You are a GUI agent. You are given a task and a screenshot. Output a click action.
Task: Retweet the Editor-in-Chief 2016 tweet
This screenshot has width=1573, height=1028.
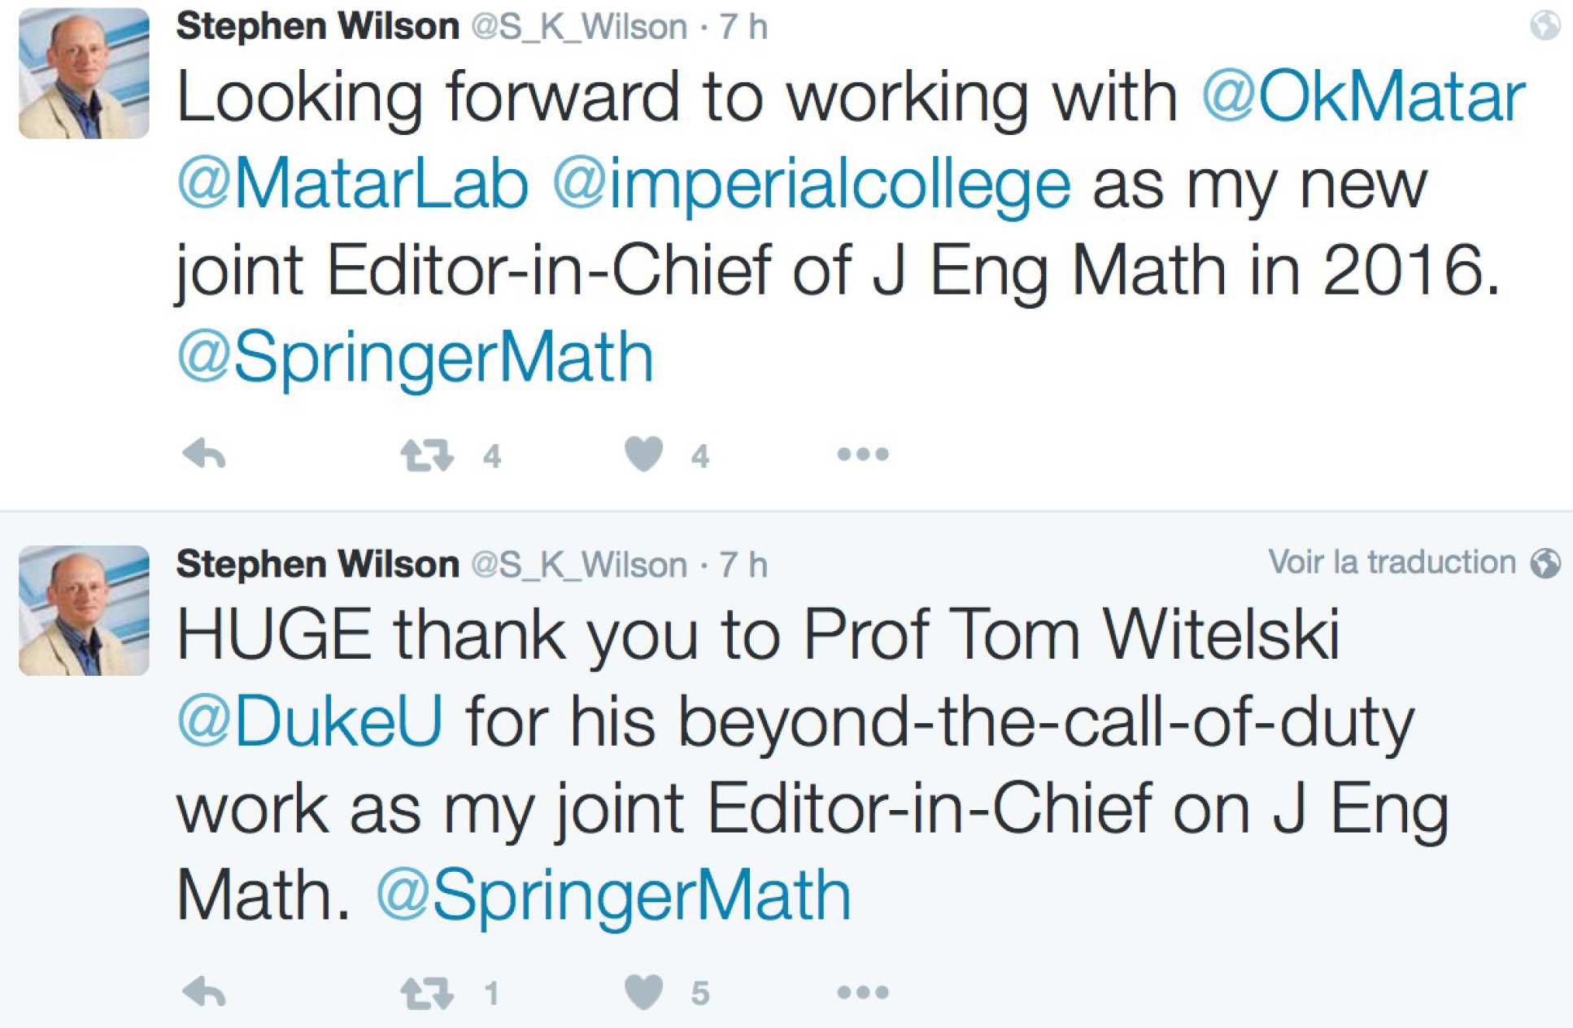point(426,455)
